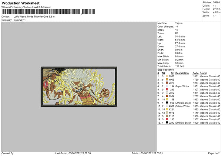Image resolution: width=222 pixels, height=156 pixels.
Task: Click thread code 1159
Action: pos(196,80)
